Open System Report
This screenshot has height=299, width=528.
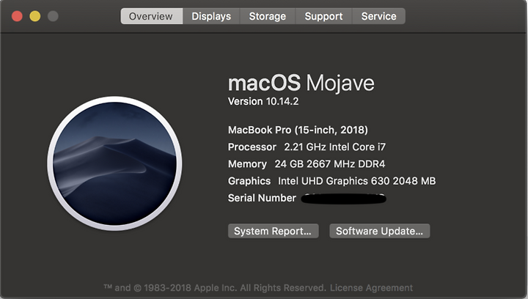coord(273,231)
